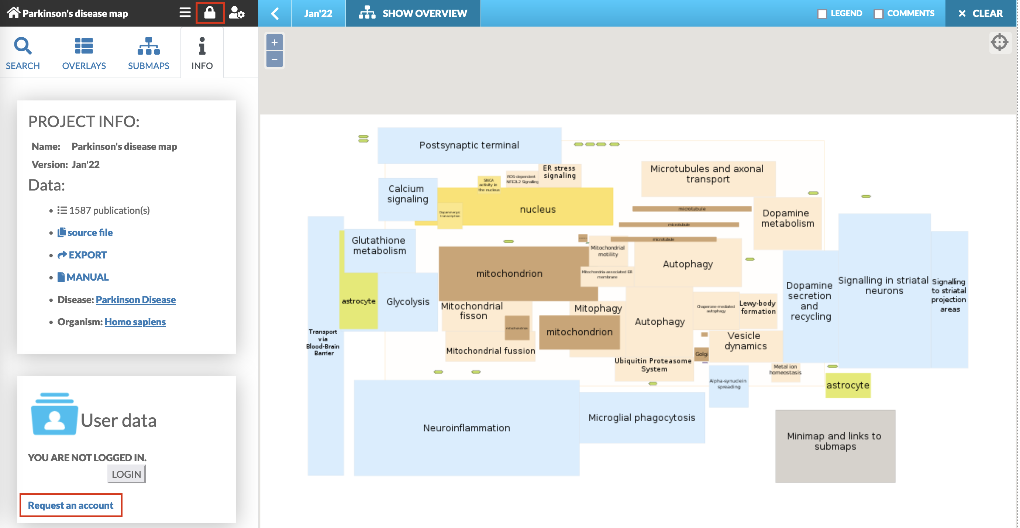Viewport: 1020px width, 528px height.
Task: Enable the Comments checkbox
Action: click(879, 13)
